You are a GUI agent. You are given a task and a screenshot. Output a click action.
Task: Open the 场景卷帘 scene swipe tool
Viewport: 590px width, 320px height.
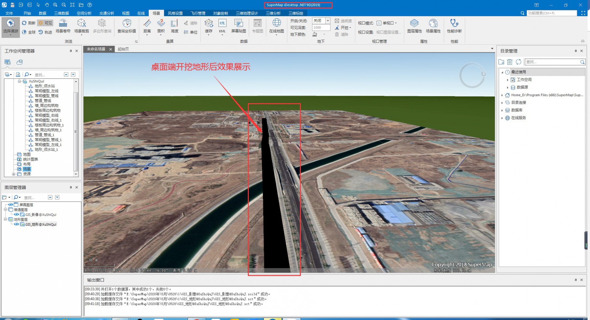tap(63, 26)
